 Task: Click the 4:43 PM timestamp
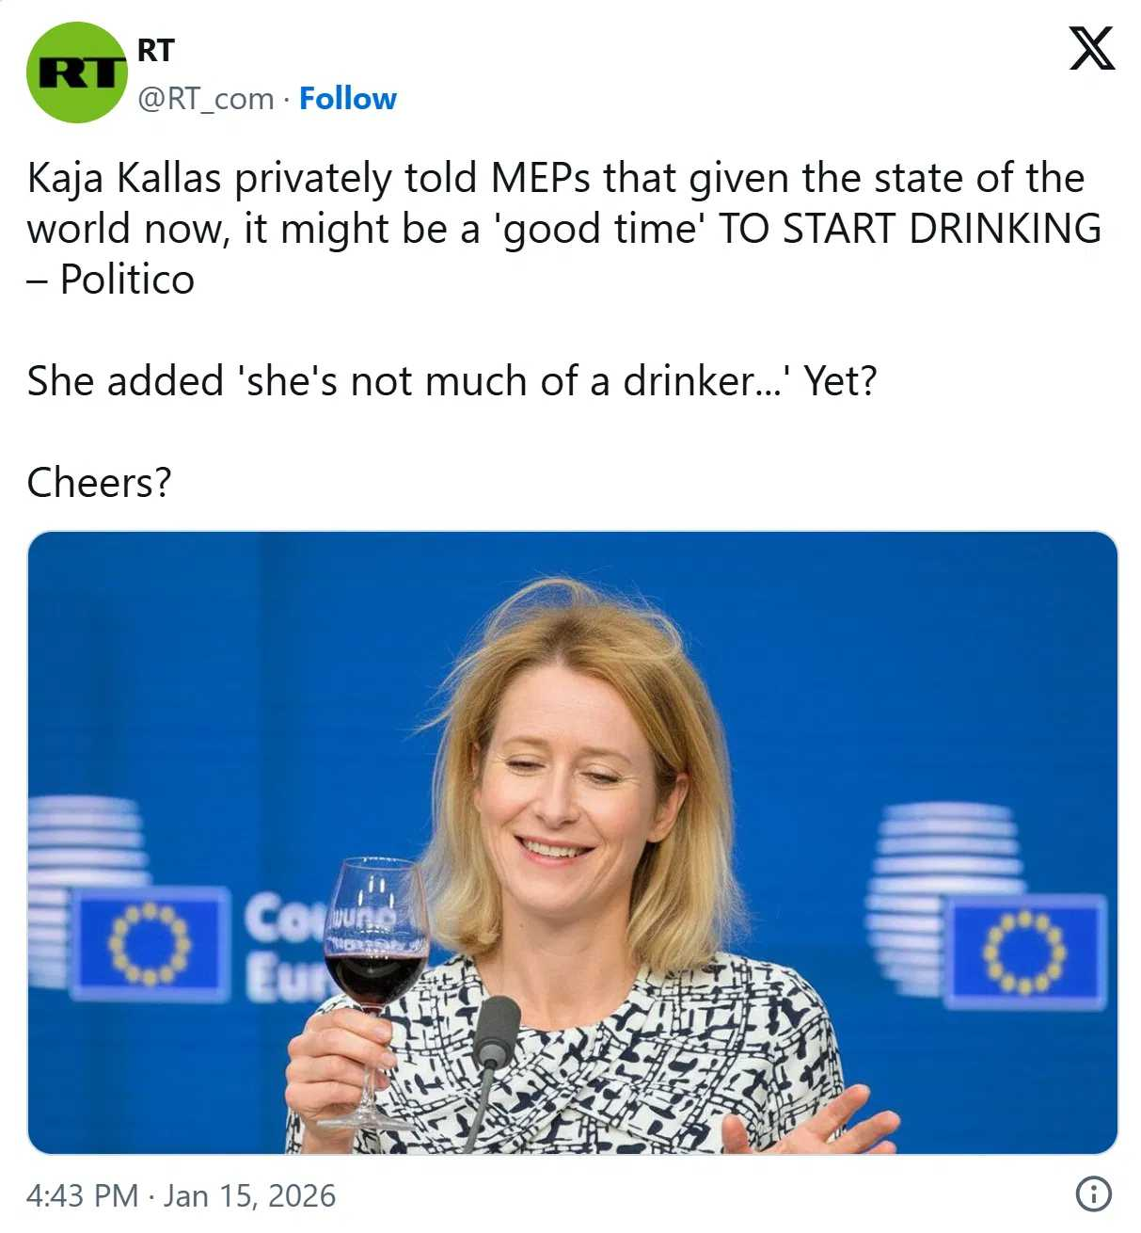point(82,1195)
